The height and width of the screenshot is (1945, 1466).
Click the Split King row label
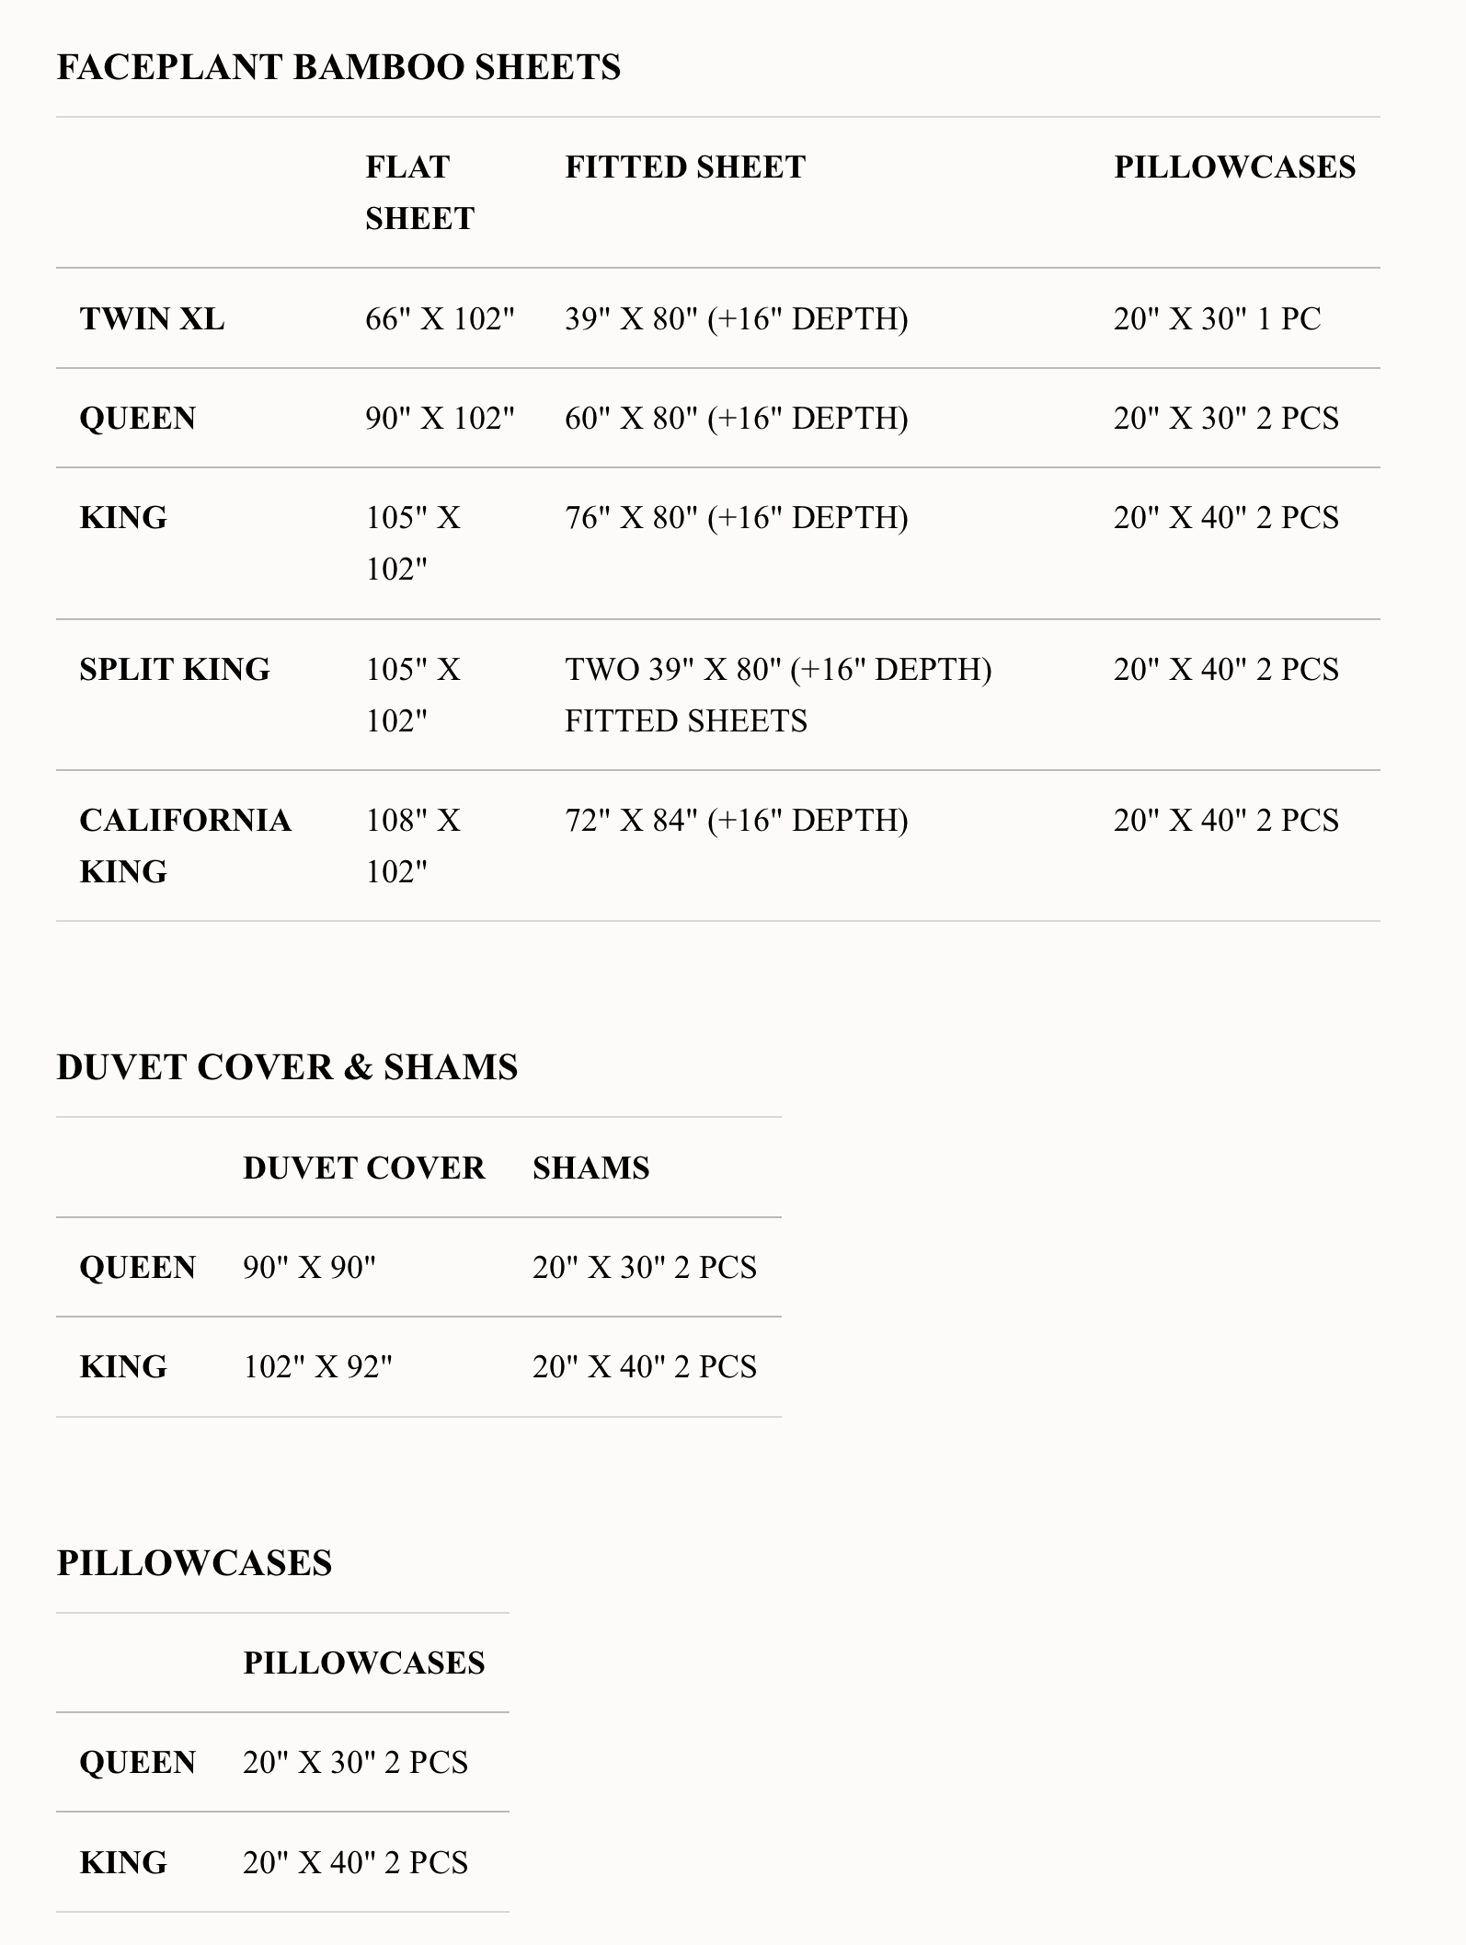[x=175, y=669]
